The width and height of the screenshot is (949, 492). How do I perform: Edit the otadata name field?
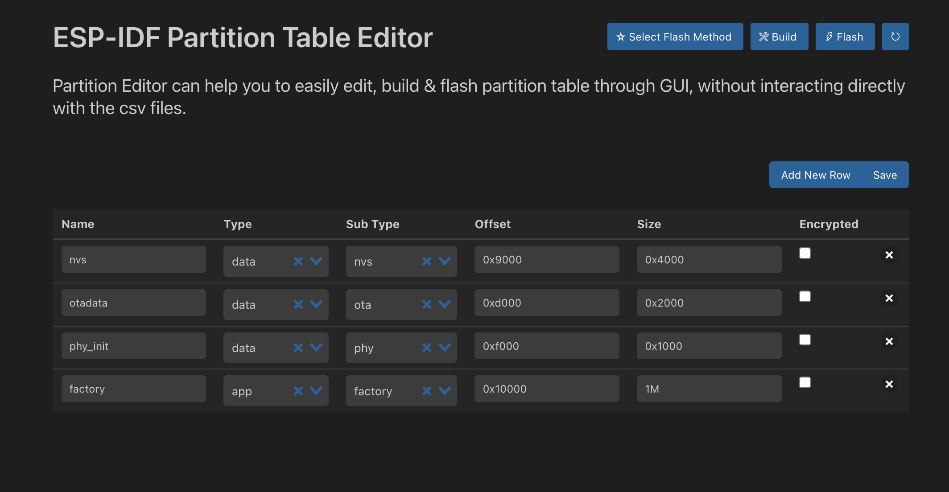click(x=134, y=303)
